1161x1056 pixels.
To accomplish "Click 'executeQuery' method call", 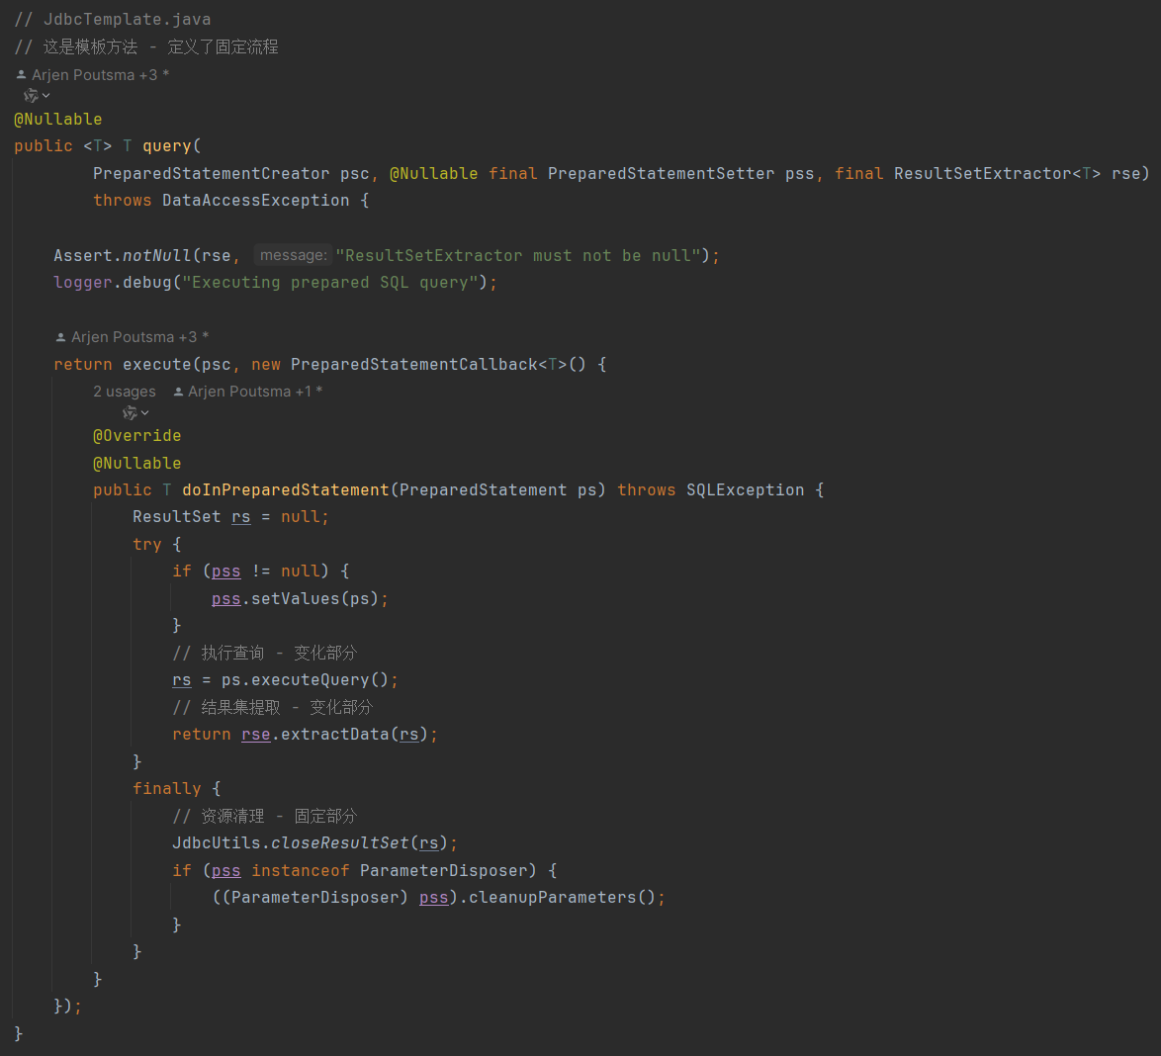I will [x=311, y=680].
